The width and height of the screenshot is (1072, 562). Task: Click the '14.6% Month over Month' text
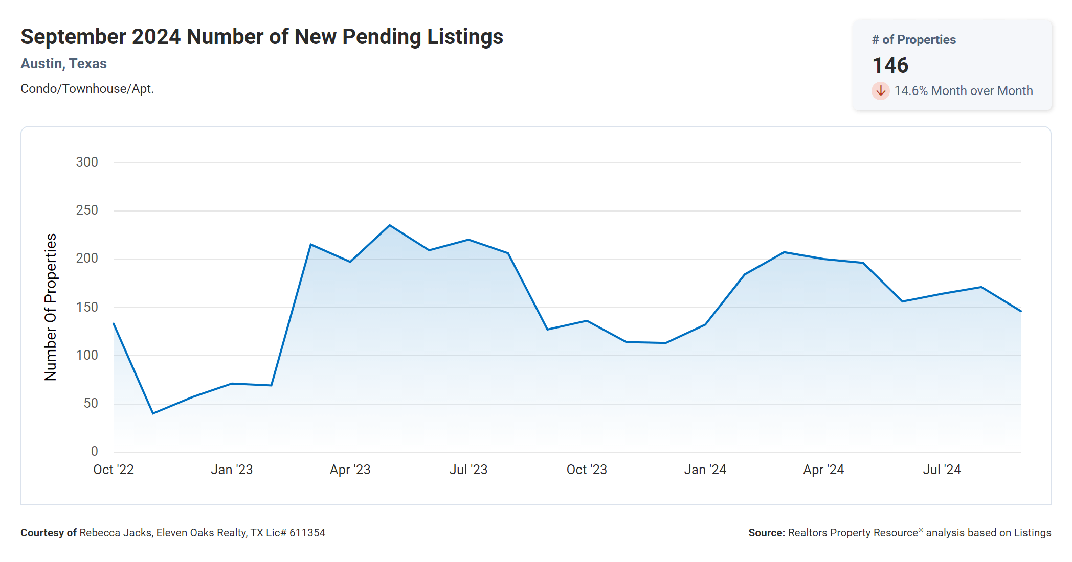[x=963, y=91]
